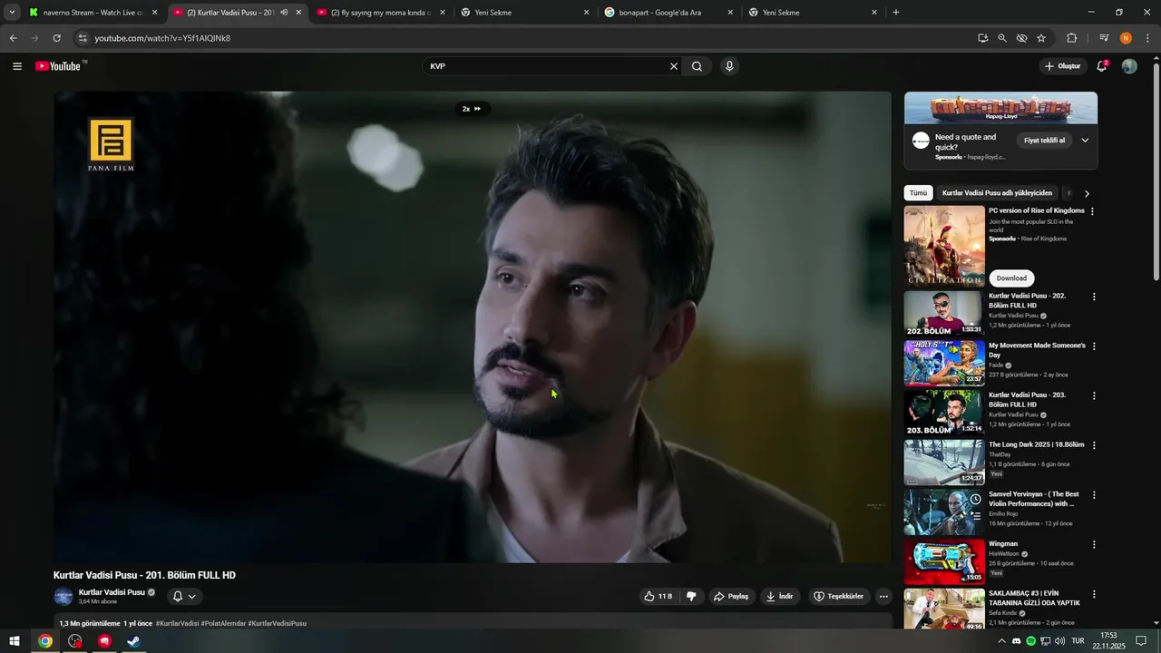View site information icon in address bar

point(83,38)
